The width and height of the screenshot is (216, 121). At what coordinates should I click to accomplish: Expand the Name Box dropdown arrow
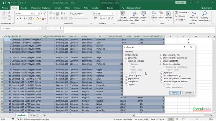point(40,28)
